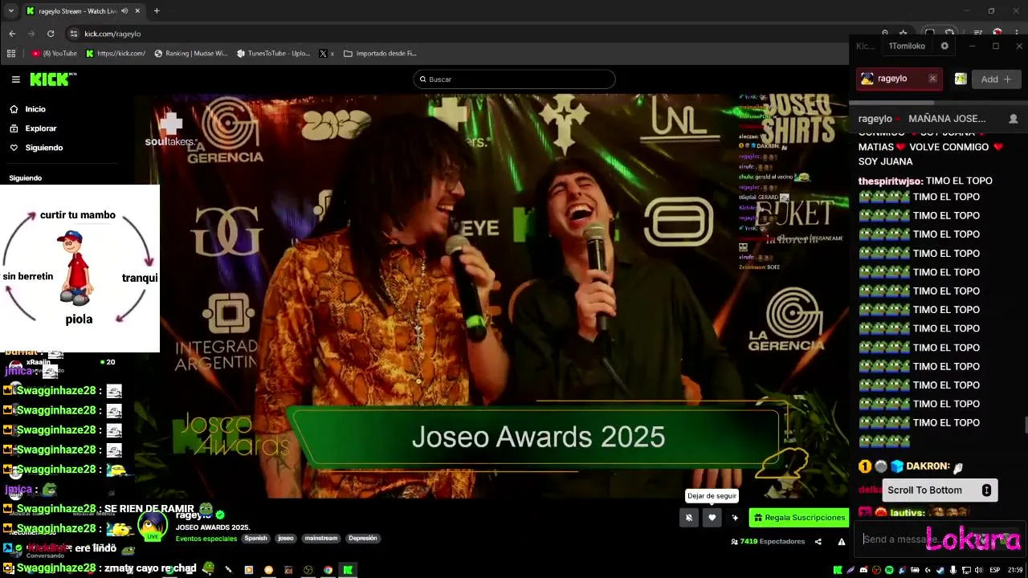Open the (6) YouTube bookmark

tap(55, 54)
